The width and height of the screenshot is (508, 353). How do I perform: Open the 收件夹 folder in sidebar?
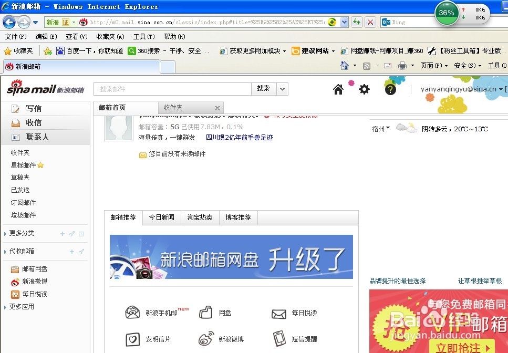[20, 152]
